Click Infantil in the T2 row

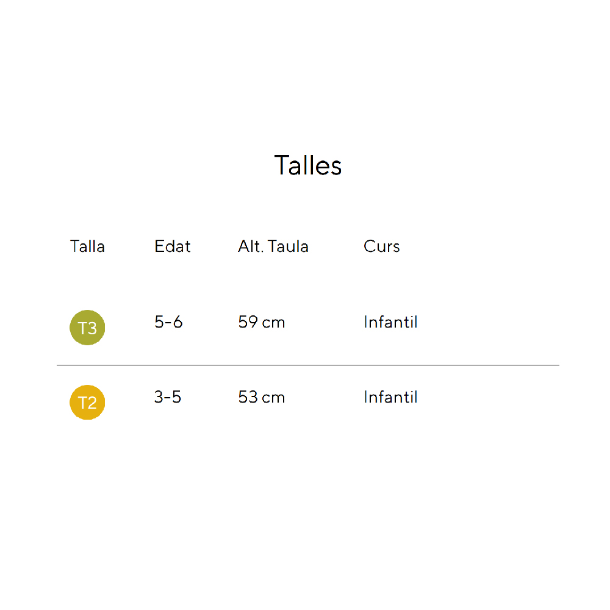tap(390, 397)
